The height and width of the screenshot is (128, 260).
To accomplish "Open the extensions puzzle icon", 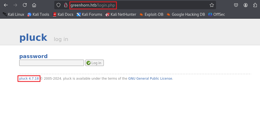I will pyautogui.click(x=255, y=5).
